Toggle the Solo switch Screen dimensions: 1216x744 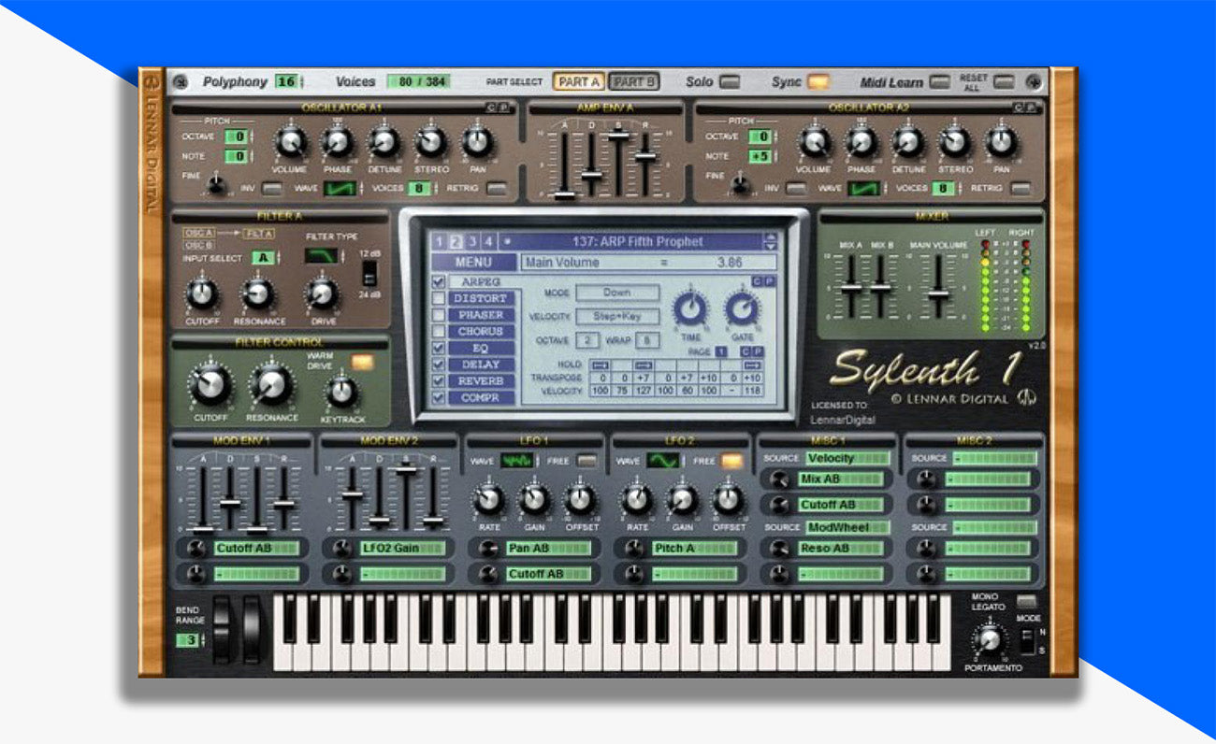point(730,82)
